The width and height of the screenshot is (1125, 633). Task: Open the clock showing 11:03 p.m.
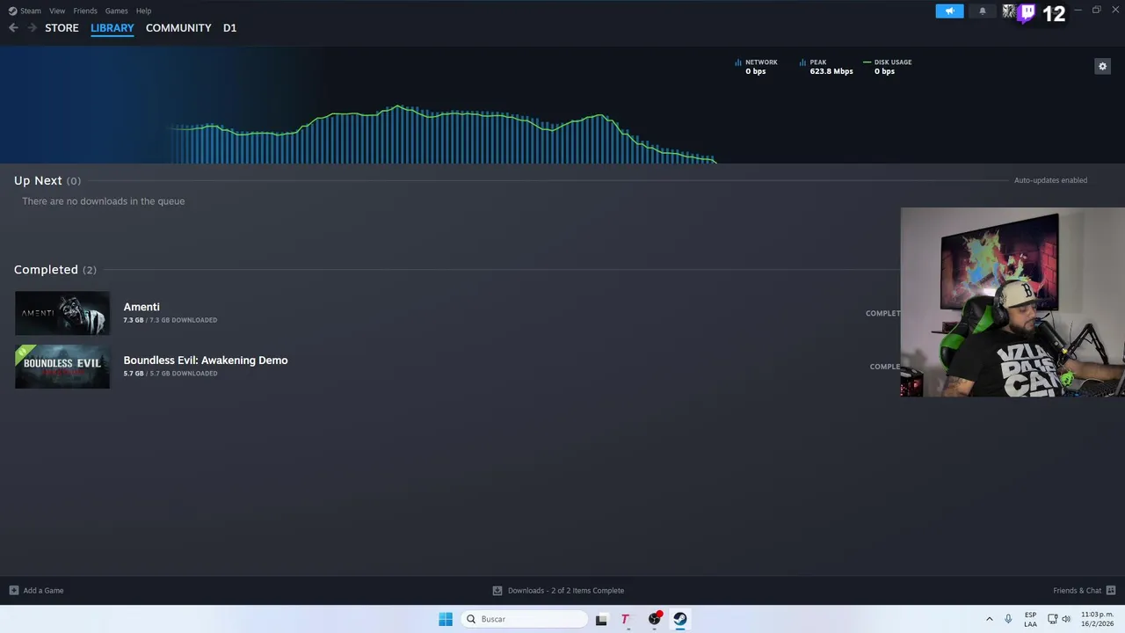(1097, 619)
